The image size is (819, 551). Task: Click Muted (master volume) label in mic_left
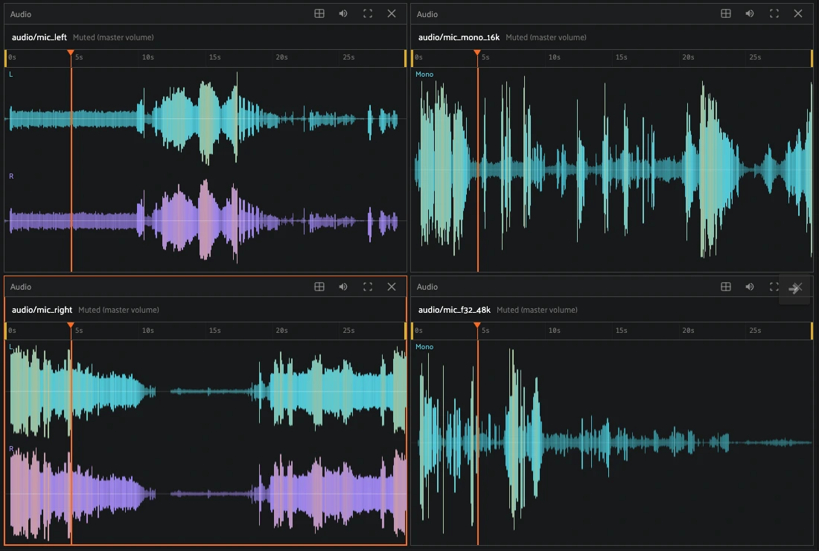point(113,37)
